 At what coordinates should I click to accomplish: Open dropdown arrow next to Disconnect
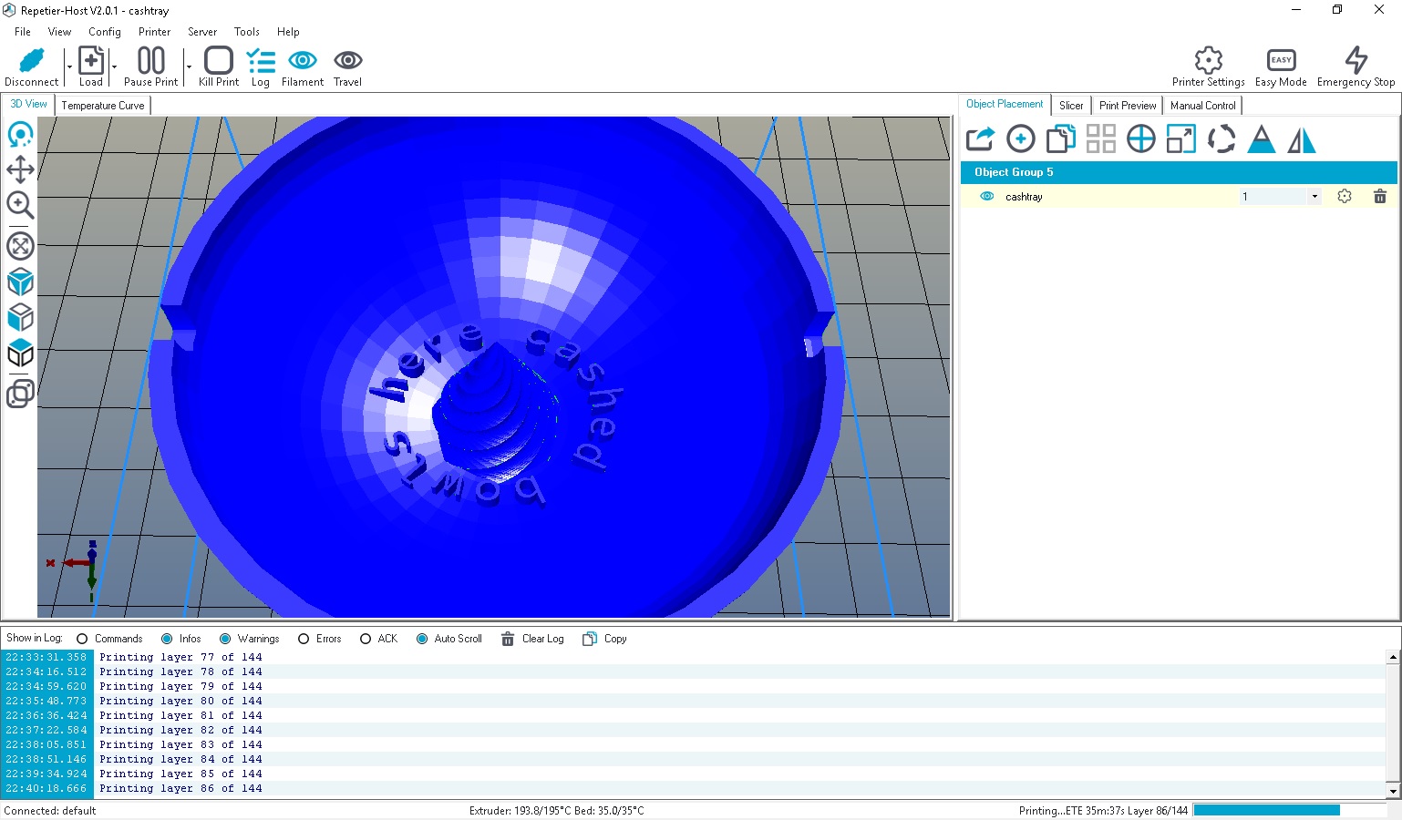(x=69, y=67)
